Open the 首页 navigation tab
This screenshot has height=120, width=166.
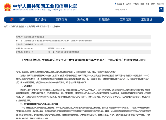[x=22, y=20]
